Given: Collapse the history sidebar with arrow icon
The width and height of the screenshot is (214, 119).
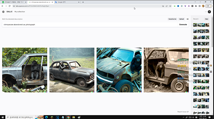Looking at the screenshot, I should pyautogui.click(x=188, y=19).
